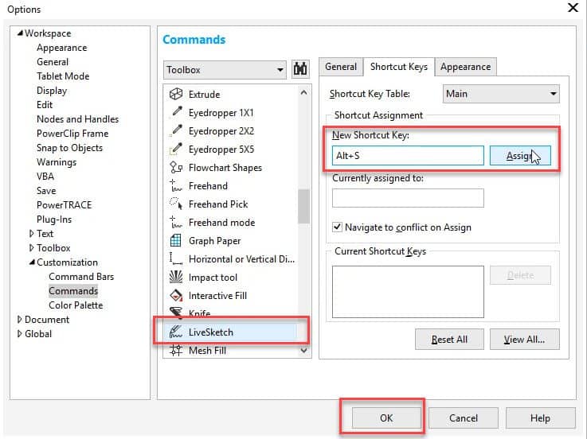Select the Eyedropper 1X1 icon

click(x=176, y=113)
